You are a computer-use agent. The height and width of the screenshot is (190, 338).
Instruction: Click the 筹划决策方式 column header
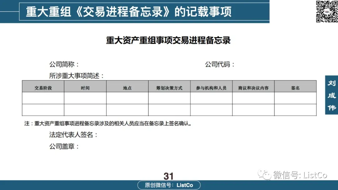tap(169, 87)
